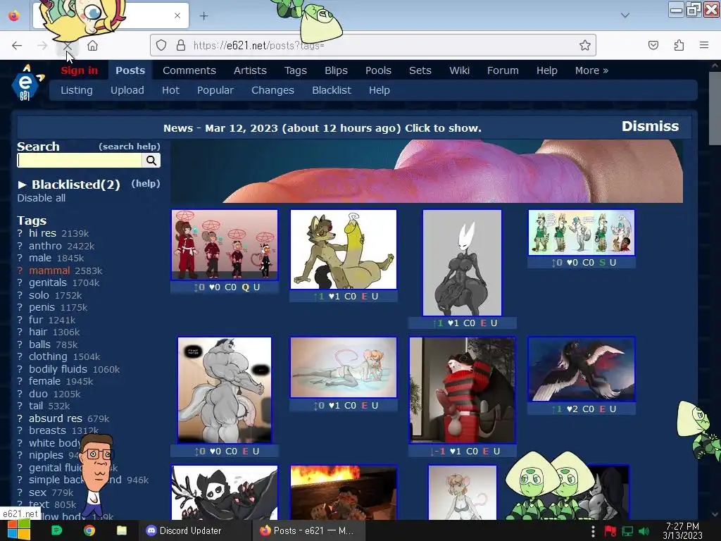Screen dimensions: 721x541
Task: Open wiki question mark beside anthro tag
Action: pos(20,246)
